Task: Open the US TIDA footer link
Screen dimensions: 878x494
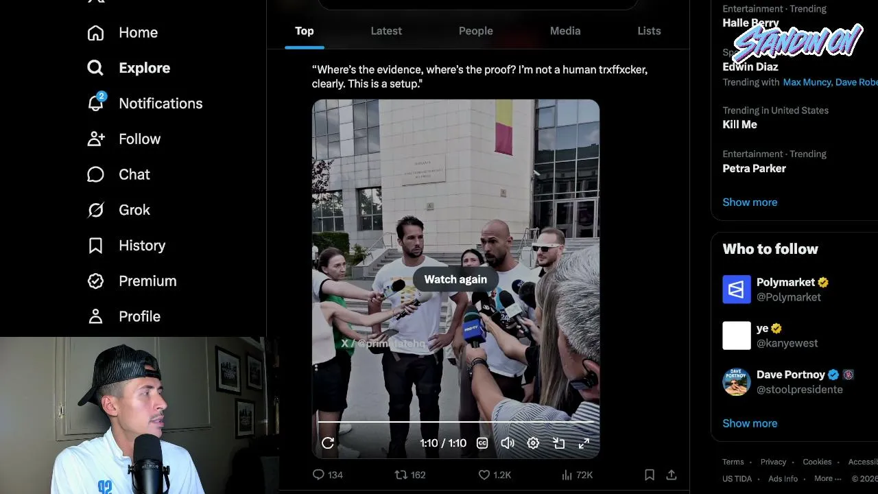Action: coord(737,479)
